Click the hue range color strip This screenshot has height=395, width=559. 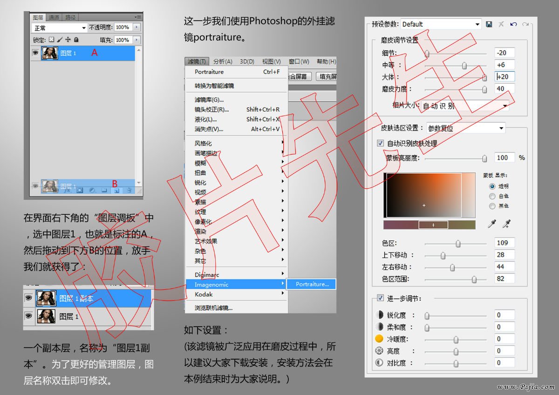429,225
